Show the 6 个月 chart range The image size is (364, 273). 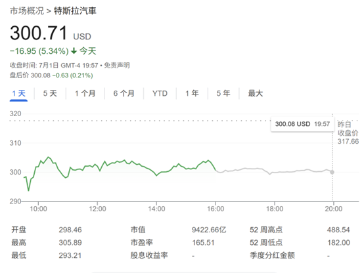124,93
